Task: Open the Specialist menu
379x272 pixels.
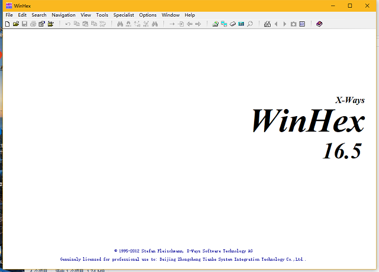Action: [124, 15]
